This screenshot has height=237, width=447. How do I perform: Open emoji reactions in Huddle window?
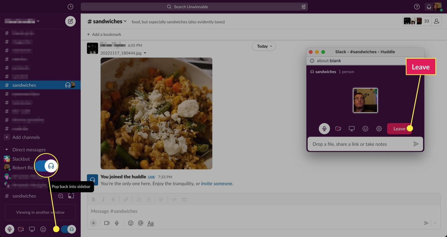365,129
